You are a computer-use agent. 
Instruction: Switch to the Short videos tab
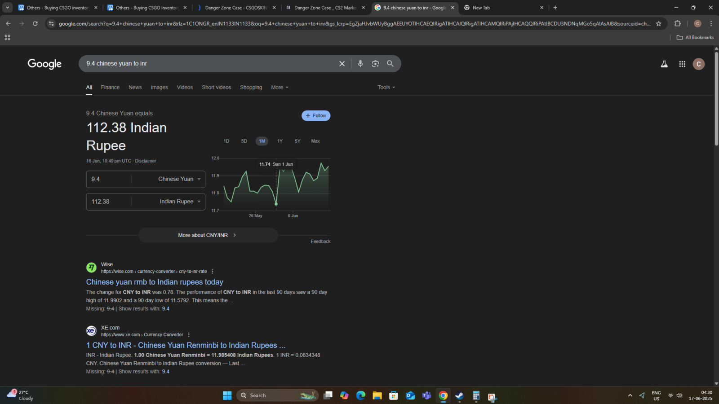[x=216, y=88]
